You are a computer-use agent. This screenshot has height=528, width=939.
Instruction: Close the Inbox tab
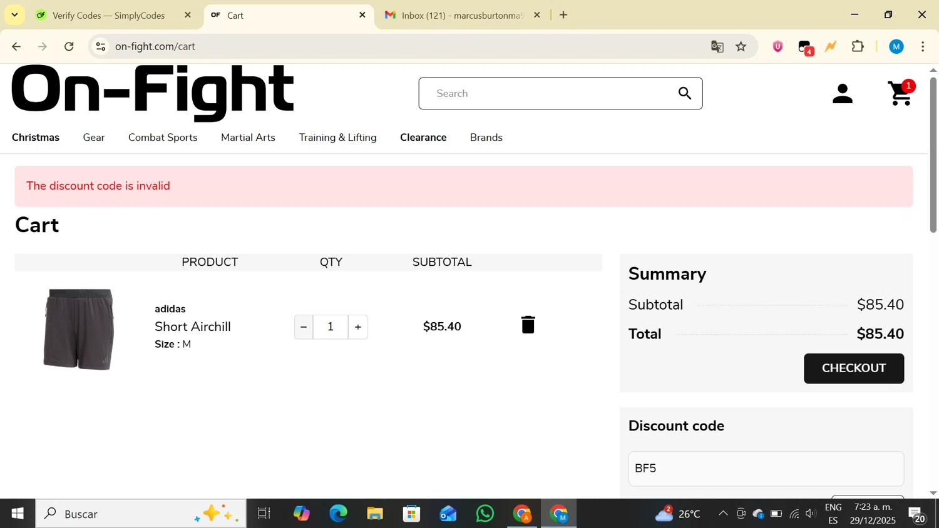537,15
